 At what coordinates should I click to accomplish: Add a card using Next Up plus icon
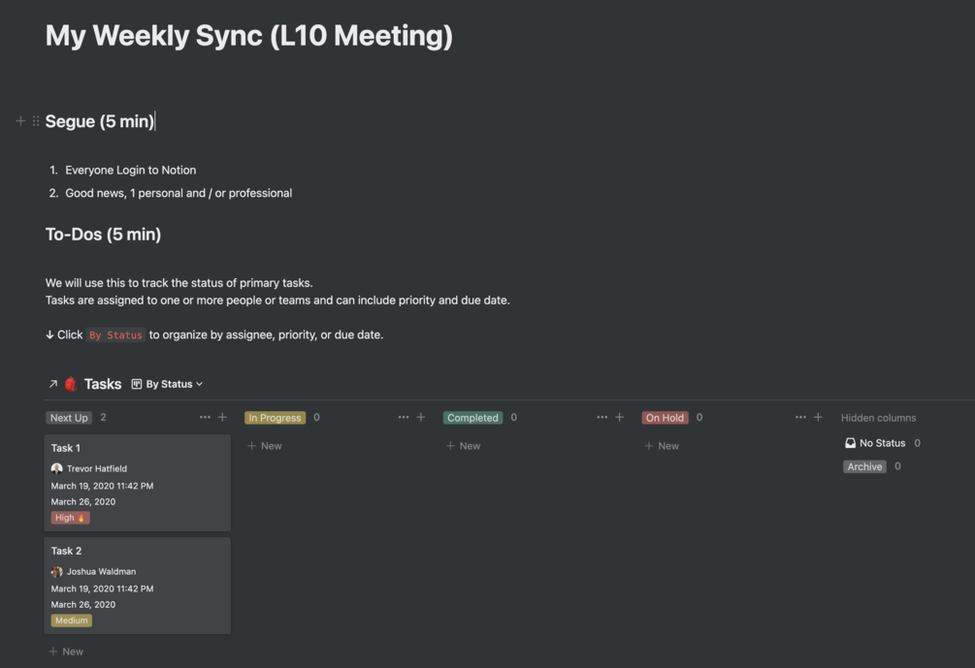coord(222,418)
